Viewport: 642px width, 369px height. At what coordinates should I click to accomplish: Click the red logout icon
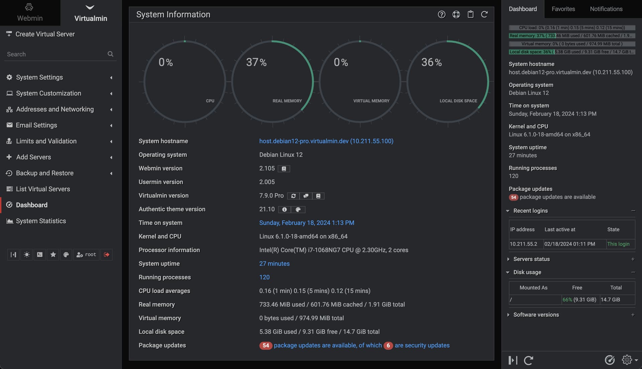point(107,255)
